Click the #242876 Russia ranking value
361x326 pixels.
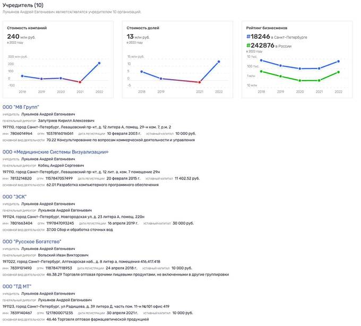pyautogui.click(x=260, y=45)
